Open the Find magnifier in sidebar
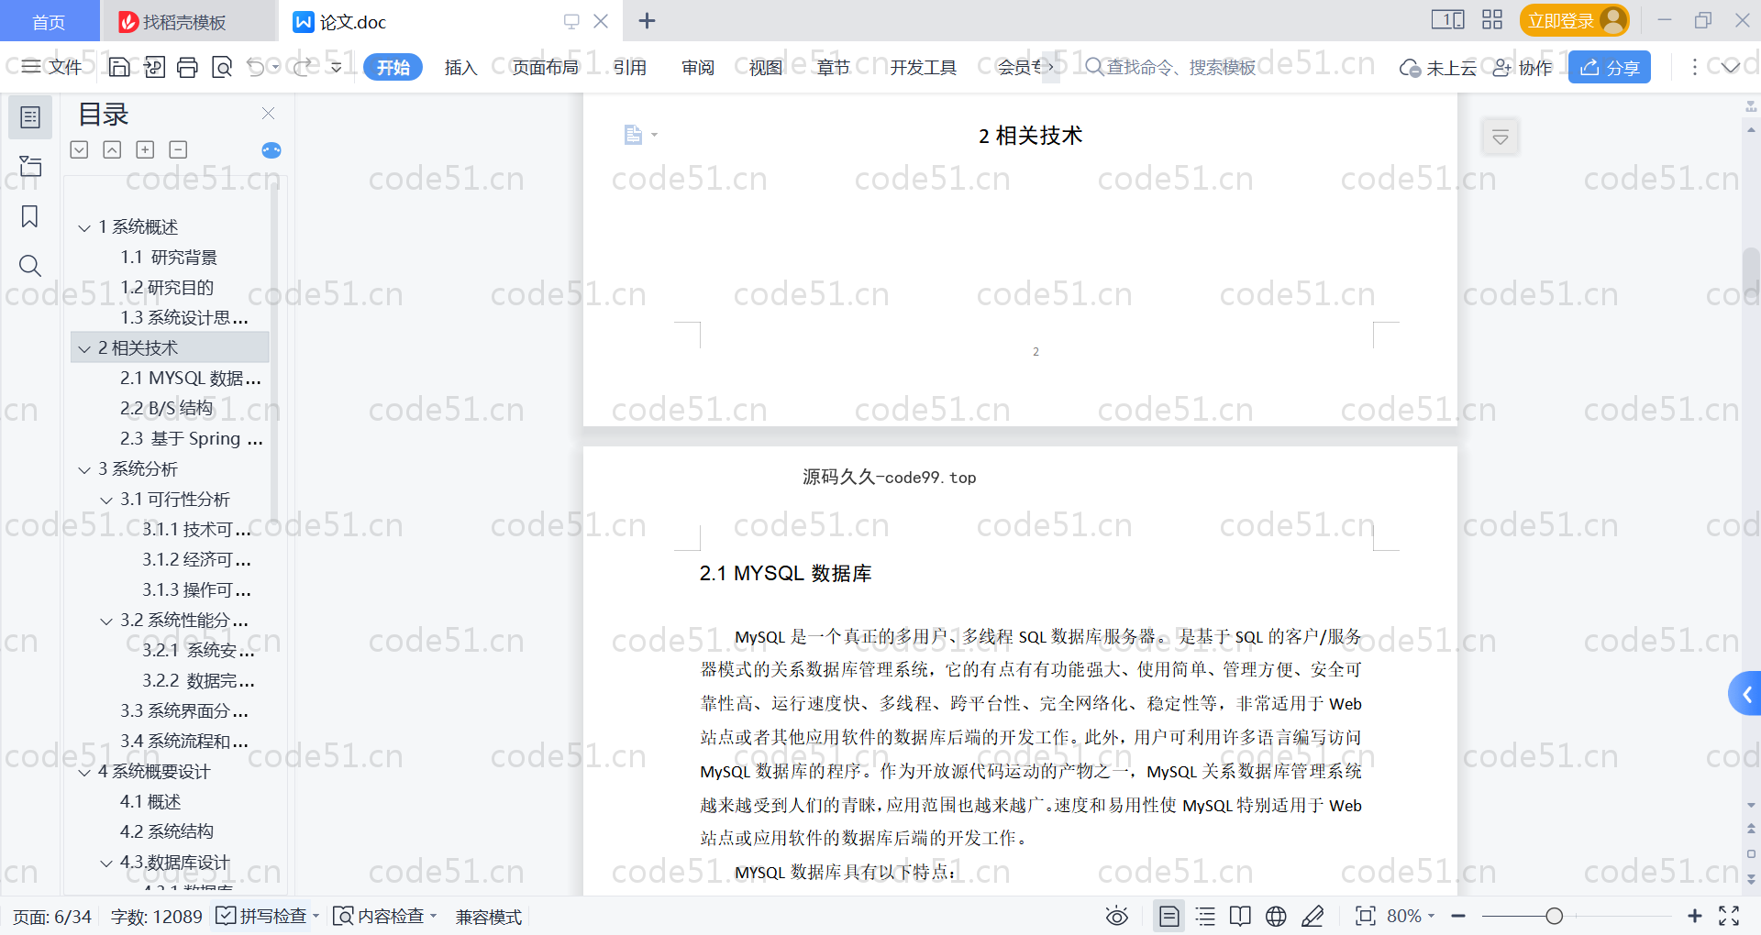Image resolution: width=1761 pixels, height=935 pixels. pyautogui.click(x=30, y=266)
